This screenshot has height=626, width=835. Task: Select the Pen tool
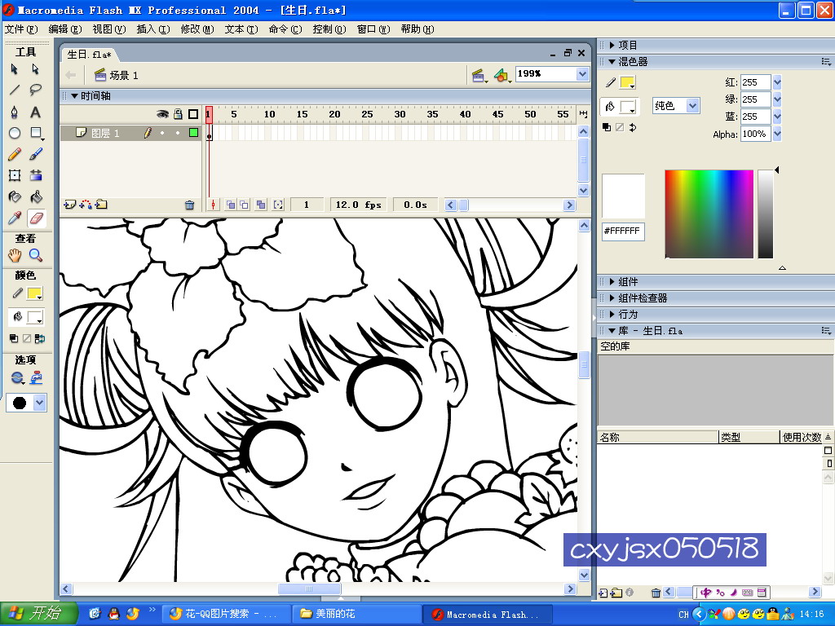pos(15,112)
